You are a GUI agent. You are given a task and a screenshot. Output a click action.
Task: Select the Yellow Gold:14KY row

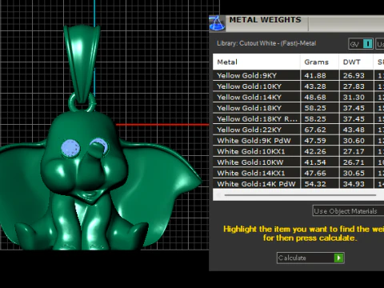(x=298, y=97)
